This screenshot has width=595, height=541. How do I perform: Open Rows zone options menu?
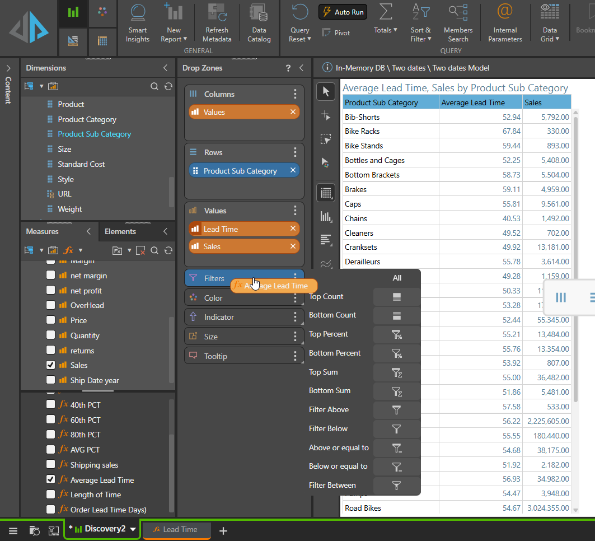click(295, 152)
